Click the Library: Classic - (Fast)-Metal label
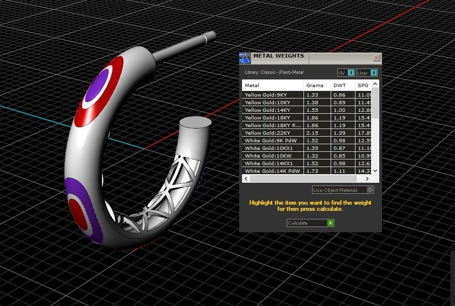Screen dimensions: 455x306 point(274,72)
